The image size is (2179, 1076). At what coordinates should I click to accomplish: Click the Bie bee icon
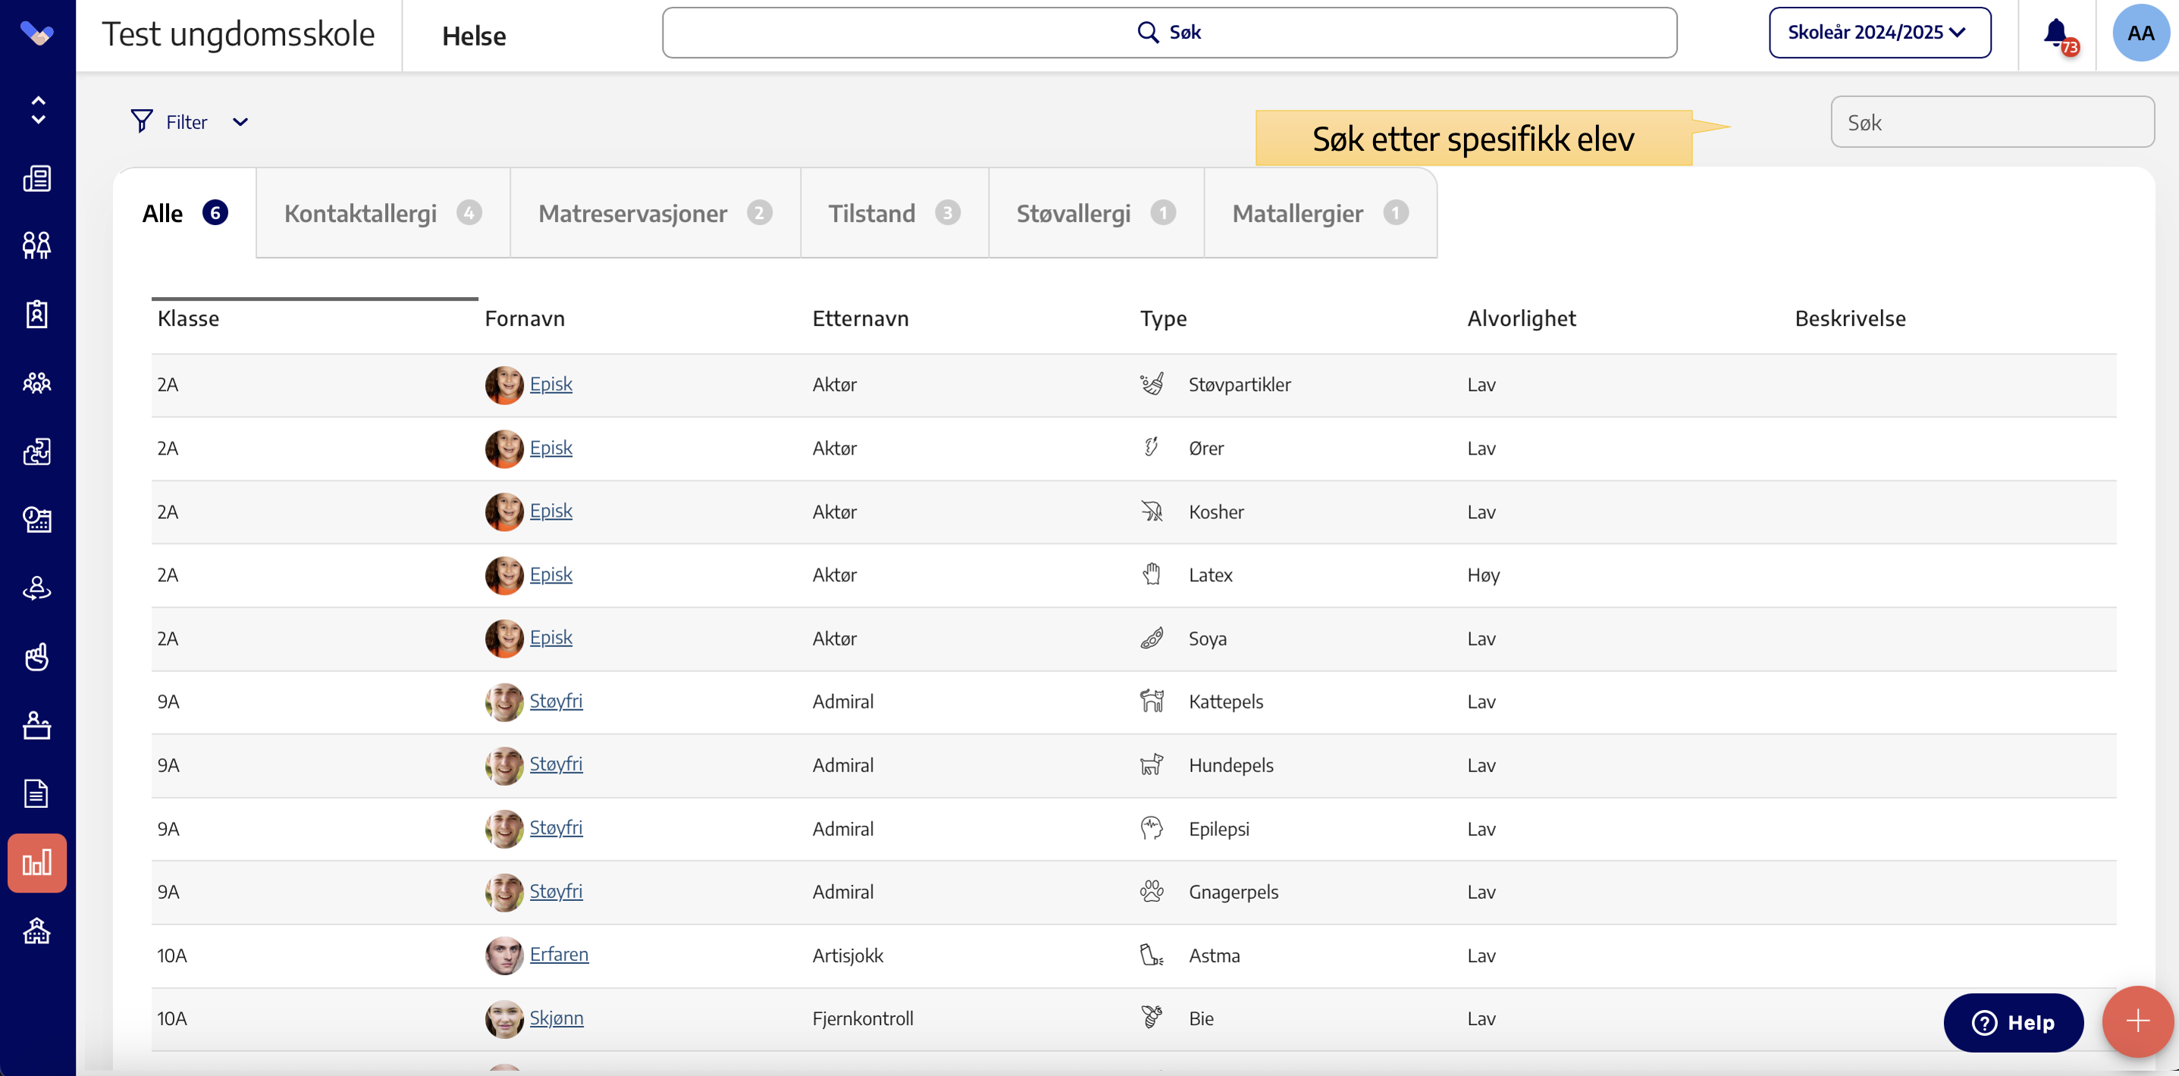tap(1151, 1018)
